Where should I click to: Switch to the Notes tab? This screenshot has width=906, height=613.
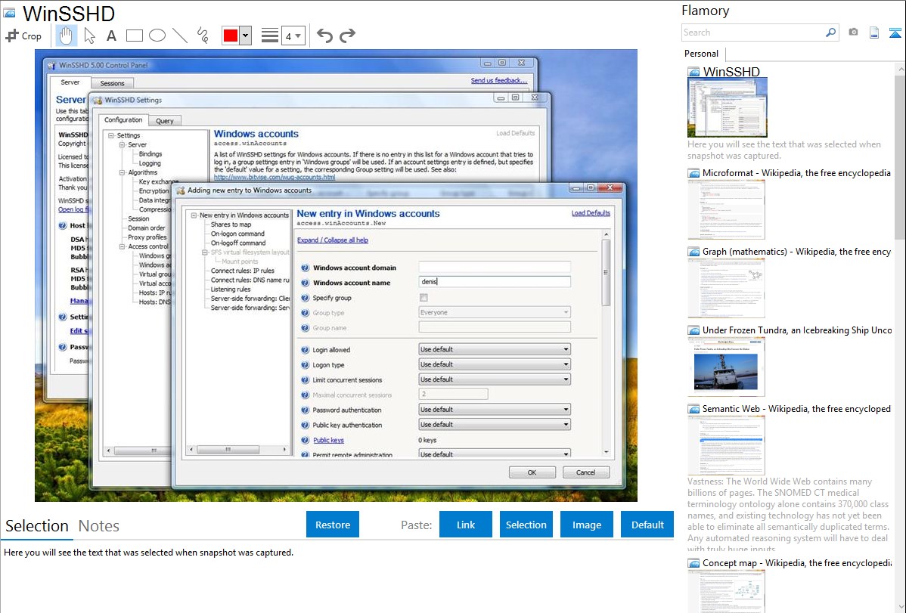pyautogui.click(x=99, y=526)
